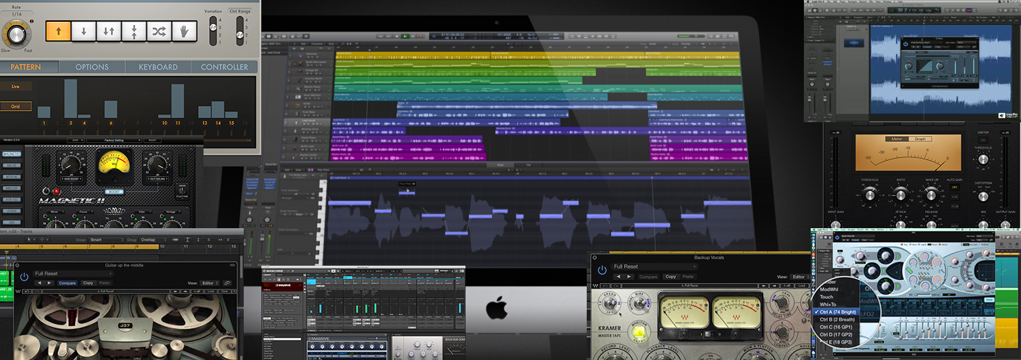Toggle the Kramer Master Tape power button
This screenshot has width=1021, height=360.
602,270
